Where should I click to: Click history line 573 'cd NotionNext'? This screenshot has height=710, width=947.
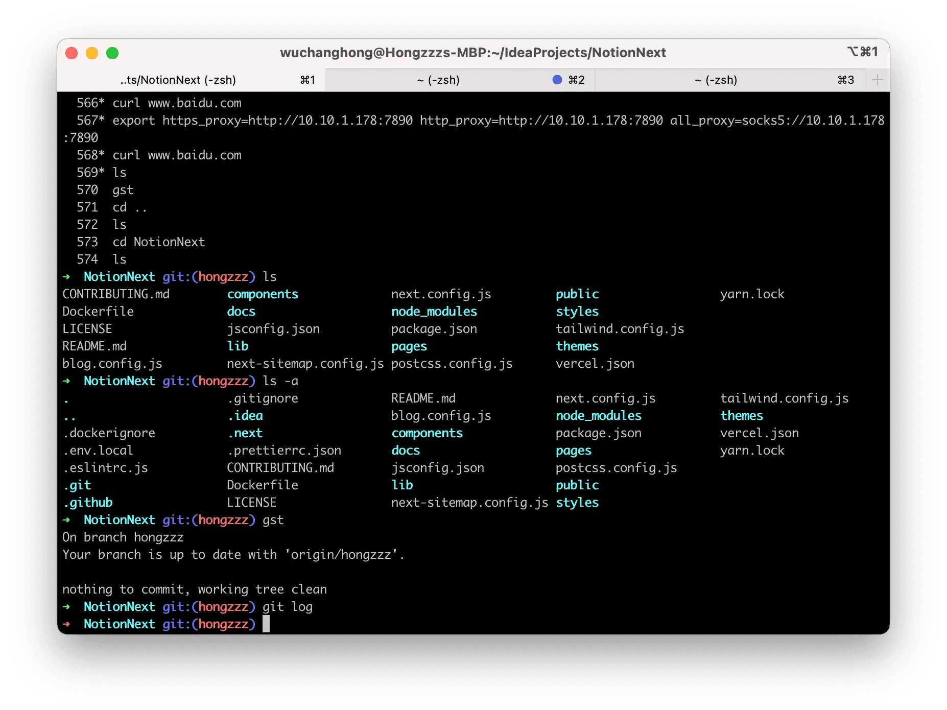pyautogui.click(x=158, y=242)
